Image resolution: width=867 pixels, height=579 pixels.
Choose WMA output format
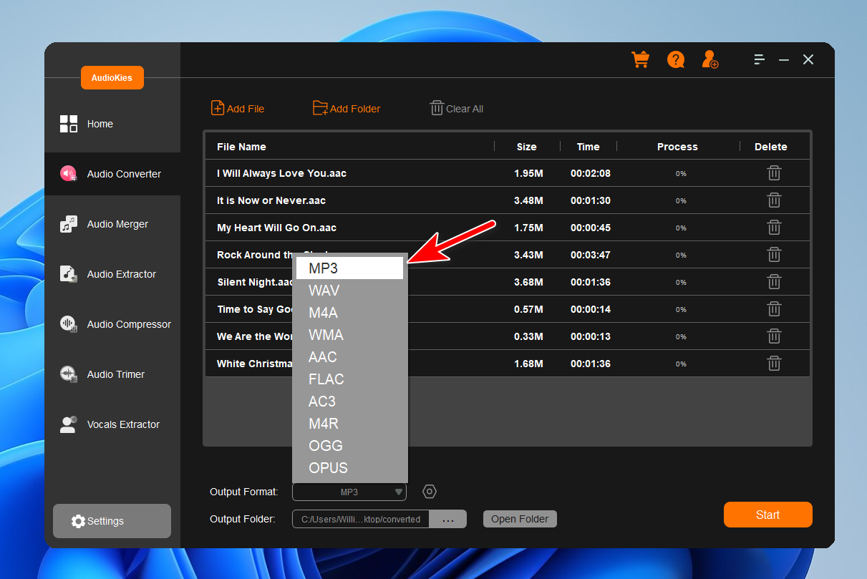349,335
